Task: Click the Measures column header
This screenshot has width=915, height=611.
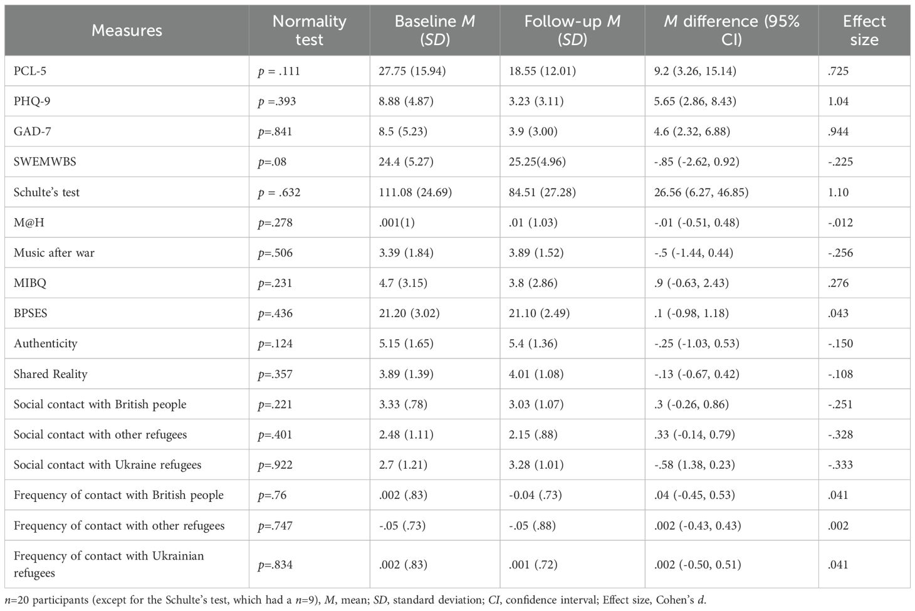Action: tap(127, 30)
